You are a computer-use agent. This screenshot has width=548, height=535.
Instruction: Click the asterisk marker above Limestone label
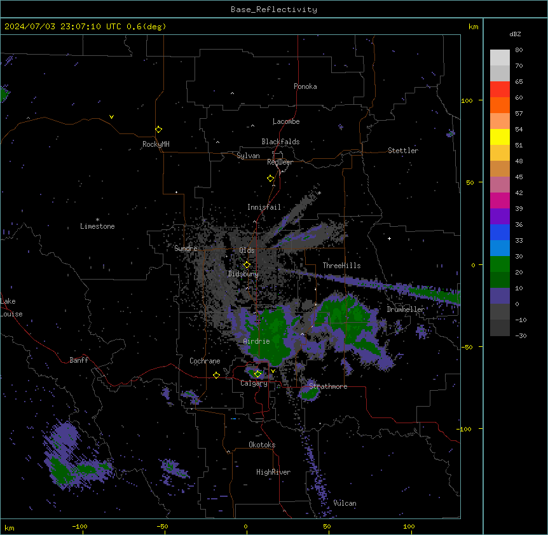point(97,220)
